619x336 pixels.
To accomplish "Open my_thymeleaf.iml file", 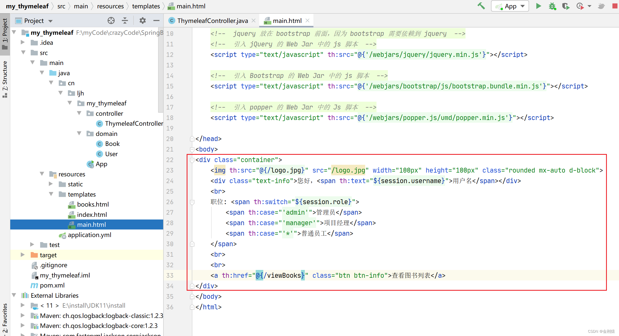I will 61,275.
